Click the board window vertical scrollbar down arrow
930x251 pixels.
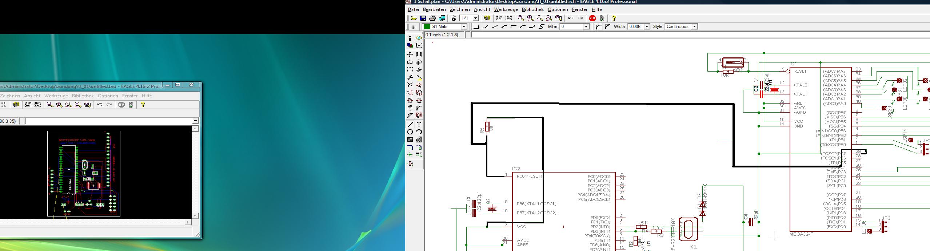pyautogui.click(x=195, y=216)
